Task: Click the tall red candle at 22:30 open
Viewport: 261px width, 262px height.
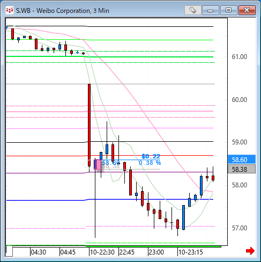Action: tap(89, 125)
